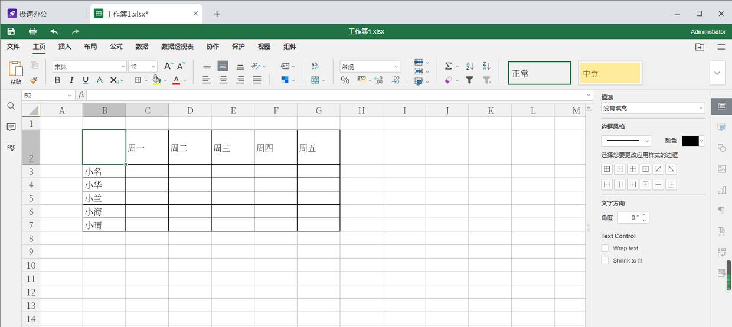Screen dimensions: 732x327
Task: Apply the top border option
Action: 645,185
